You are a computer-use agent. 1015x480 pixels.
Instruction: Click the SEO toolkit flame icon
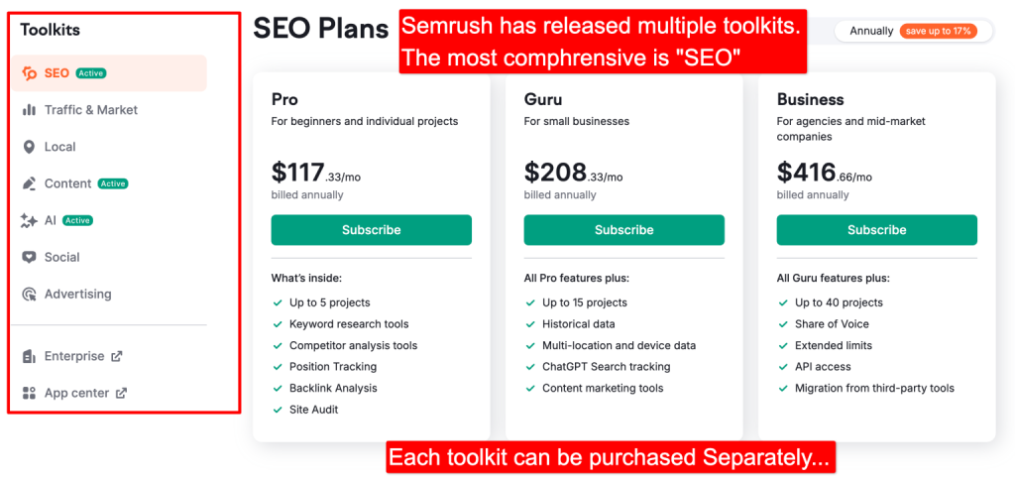[30, 73]
